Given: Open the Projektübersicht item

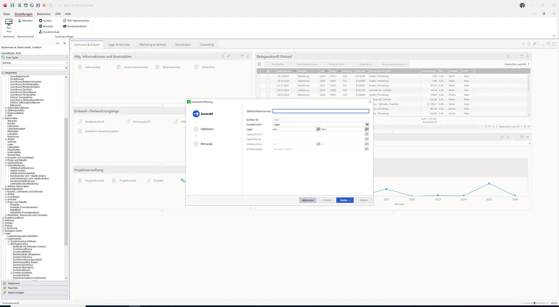Looking at the screenshot, I should coord(91,180).
